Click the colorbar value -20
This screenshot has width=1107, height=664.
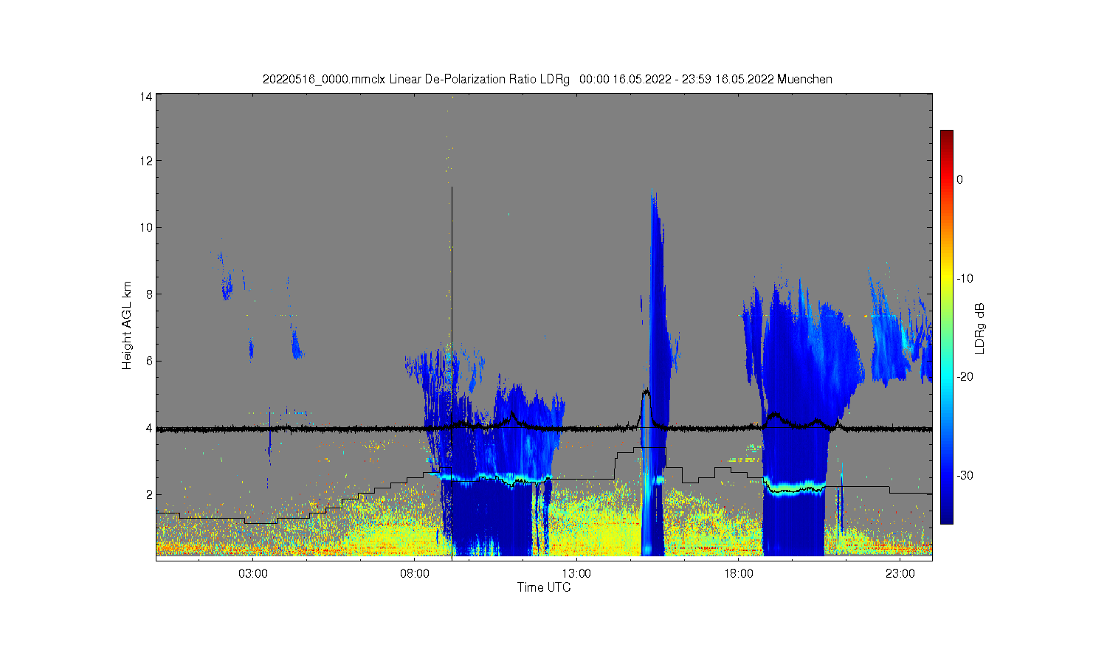965,376
